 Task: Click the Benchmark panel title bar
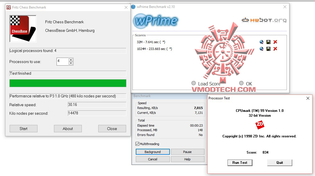142,96
